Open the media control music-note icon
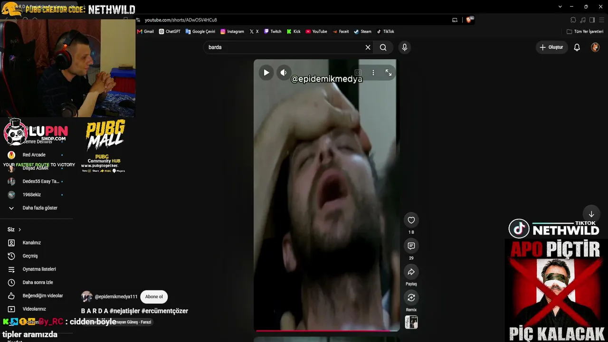Image resolution: width=608 pixels, height=342 pixels. 583,20
